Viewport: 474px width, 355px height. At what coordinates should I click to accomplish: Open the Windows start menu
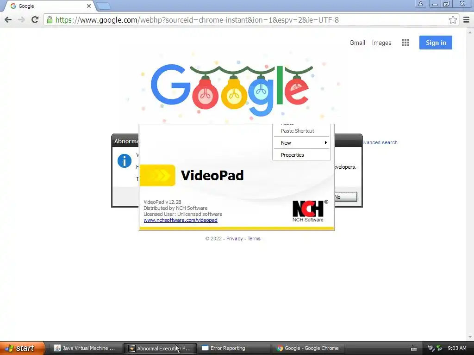pyautogui.click(x=22, y=348)
